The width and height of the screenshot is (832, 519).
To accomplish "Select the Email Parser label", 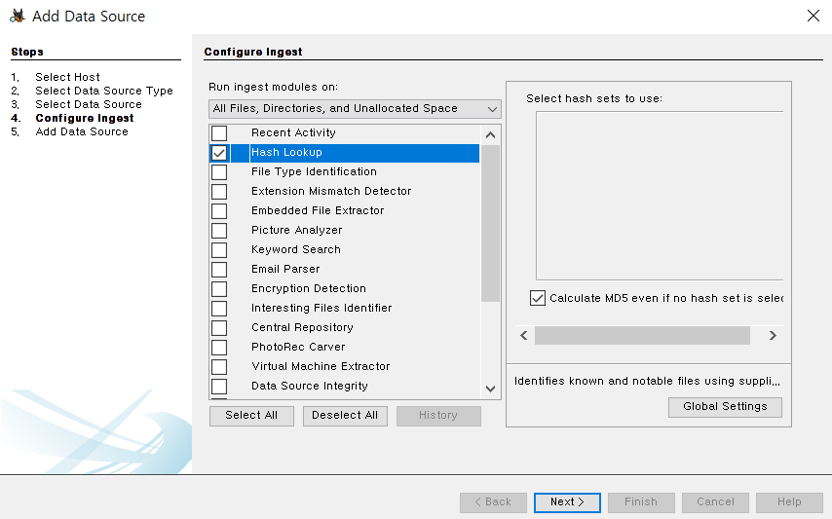I will pos(285,269).
